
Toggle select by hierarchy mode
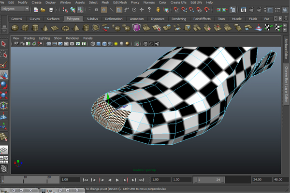tap(65, 10)
